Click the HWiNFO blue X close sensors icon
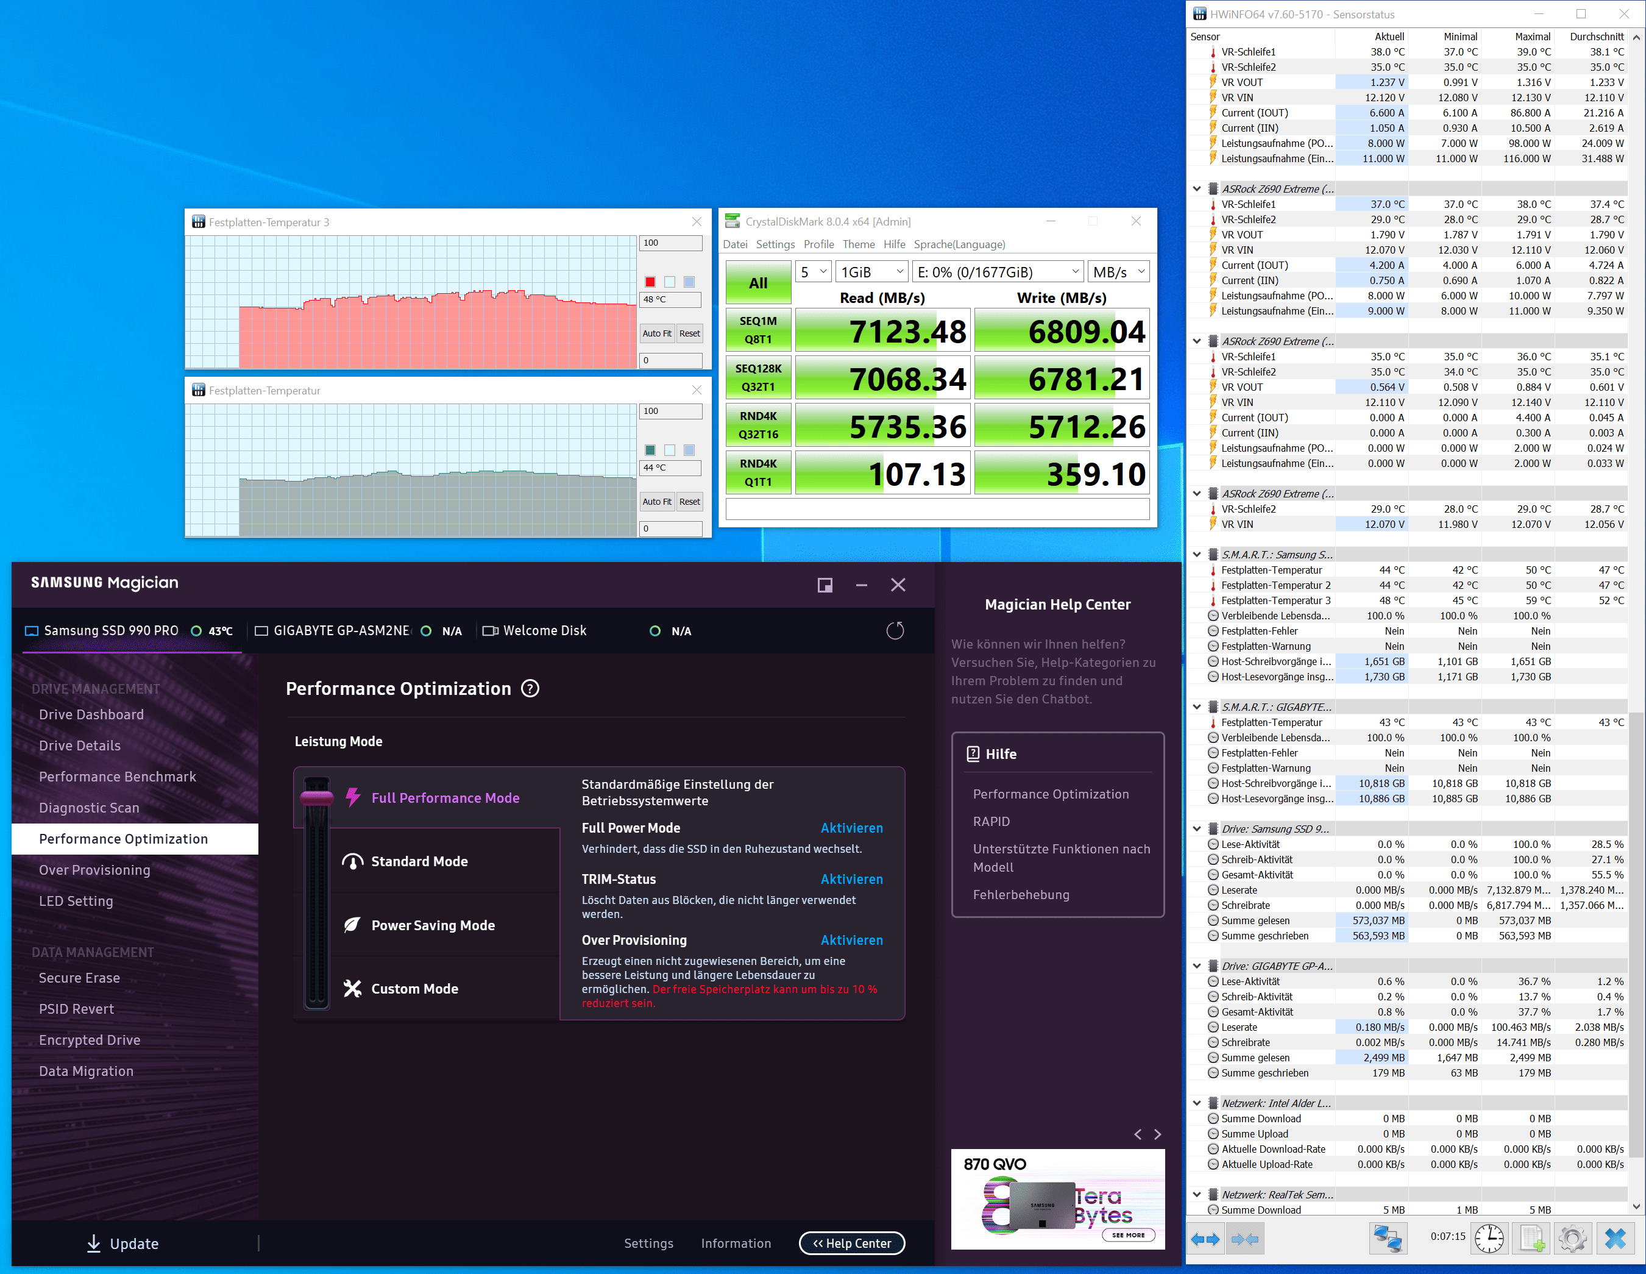1646x1274 pixels. 1615,1238
